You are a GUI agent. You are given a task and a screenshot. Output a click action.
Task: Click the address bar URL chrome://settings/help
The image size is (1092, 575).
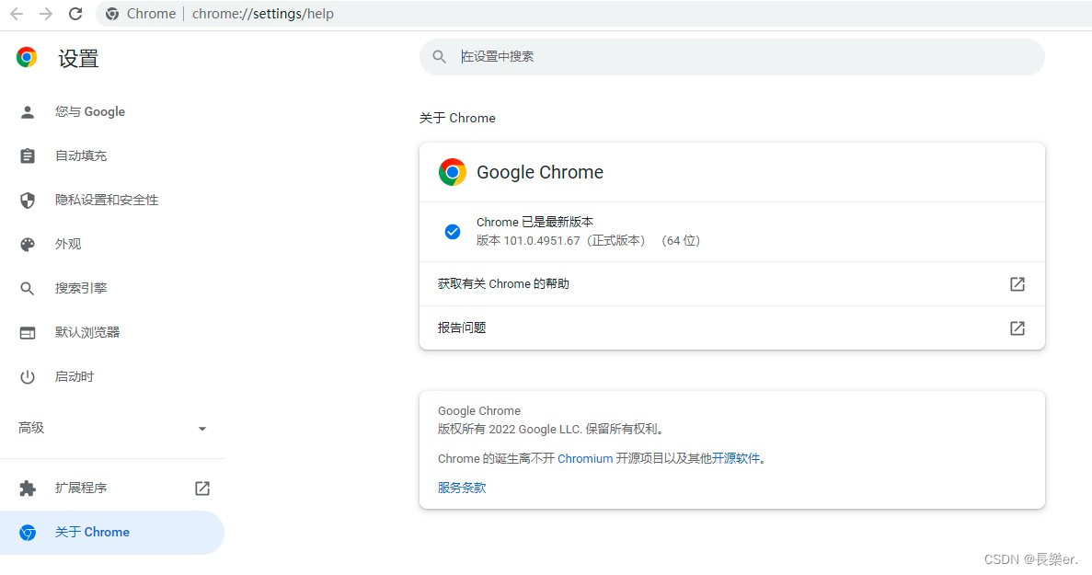[x=262, y=14]
